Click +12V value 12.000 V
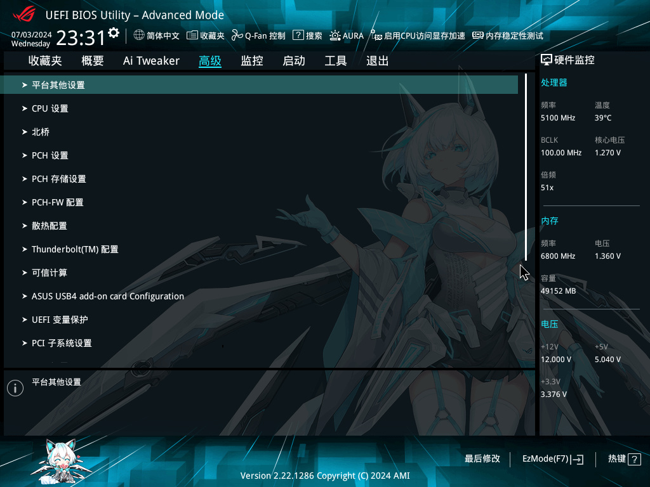 click(x=556, y=360)
